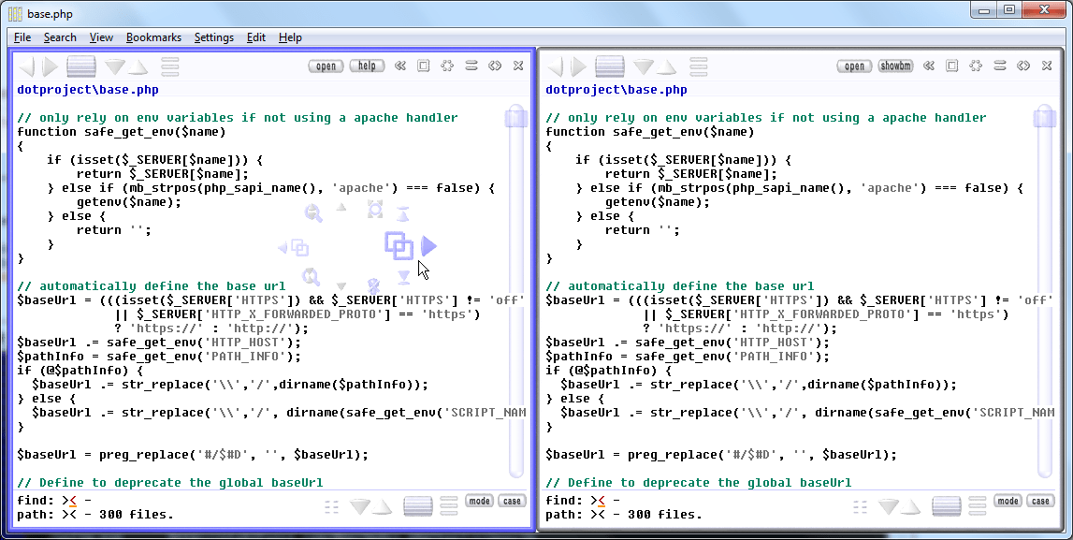The width and height of the screenshot is (1073, 540).
Task: Click the two-bars icon in right pane toolbar
Action: [x=999, y=66]
